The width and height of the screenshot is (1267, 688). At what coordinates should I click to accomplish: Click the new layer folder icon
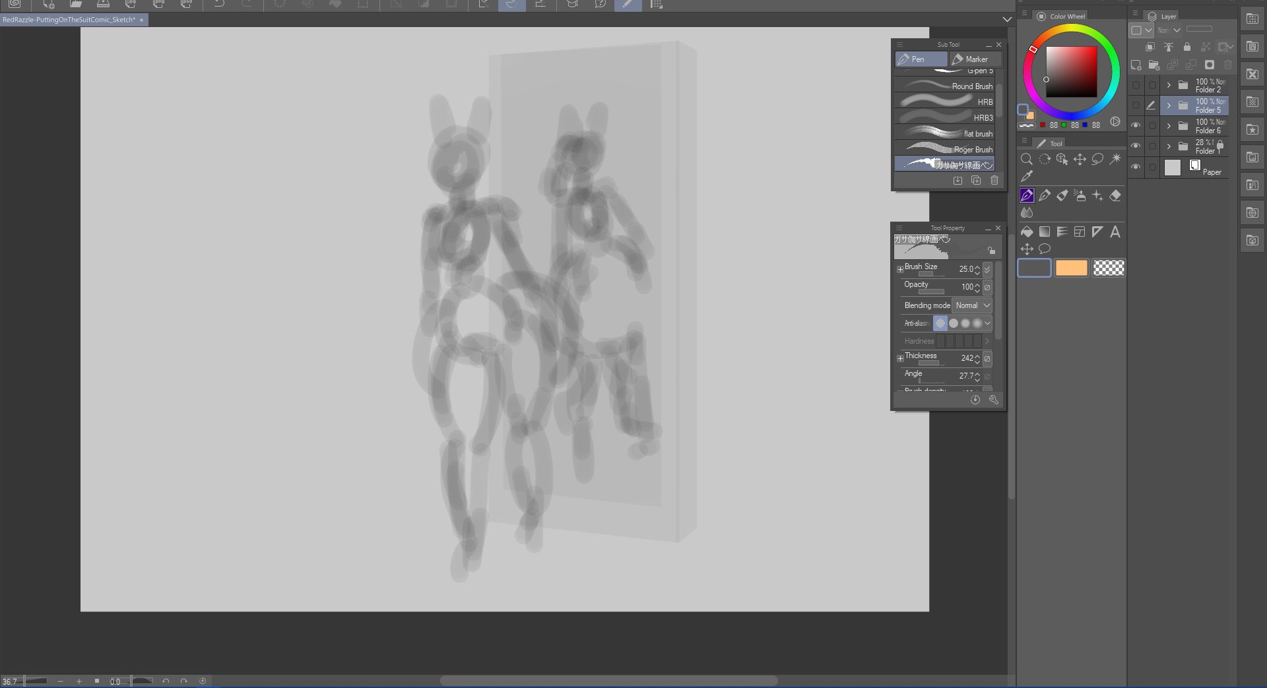click(1154, 65)
